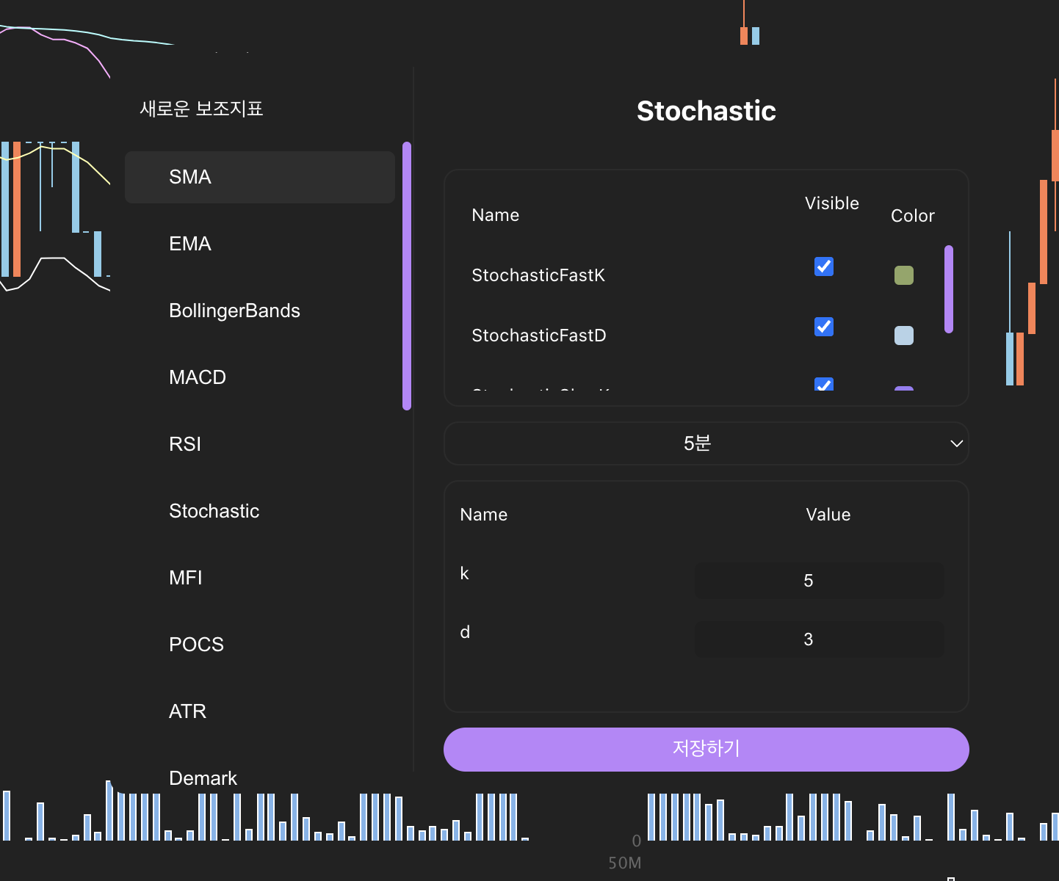Click the green StochasticFastK color swatch
Viewport: 1059px width, 881px height.
tap(903, 275)
